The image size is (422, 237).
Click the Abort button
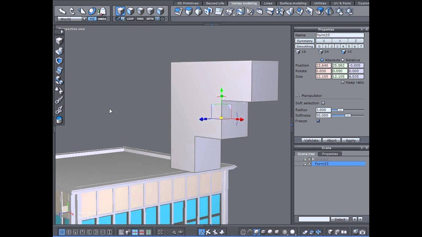(x=331, y=140)
